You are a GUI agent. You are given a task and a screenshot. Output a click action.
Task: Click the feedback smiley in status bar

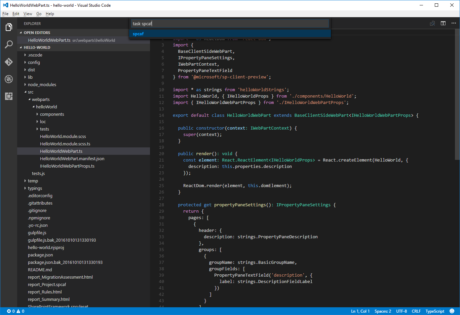452,311
